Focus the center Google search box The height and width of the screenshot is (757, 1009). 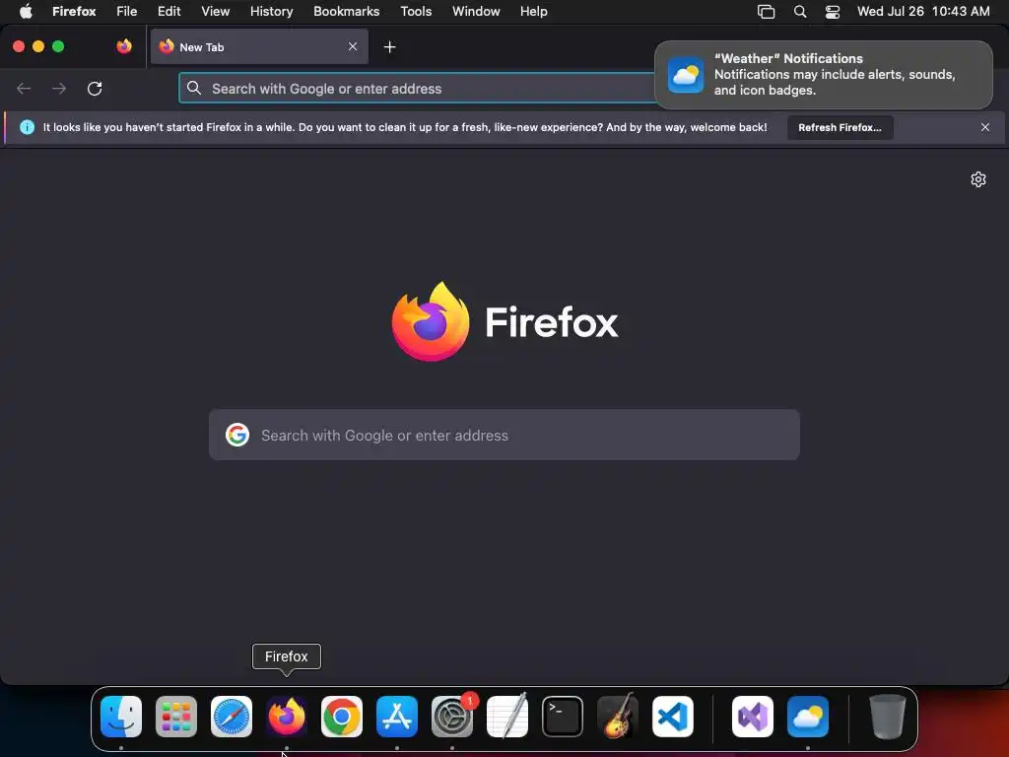(504, 435)
